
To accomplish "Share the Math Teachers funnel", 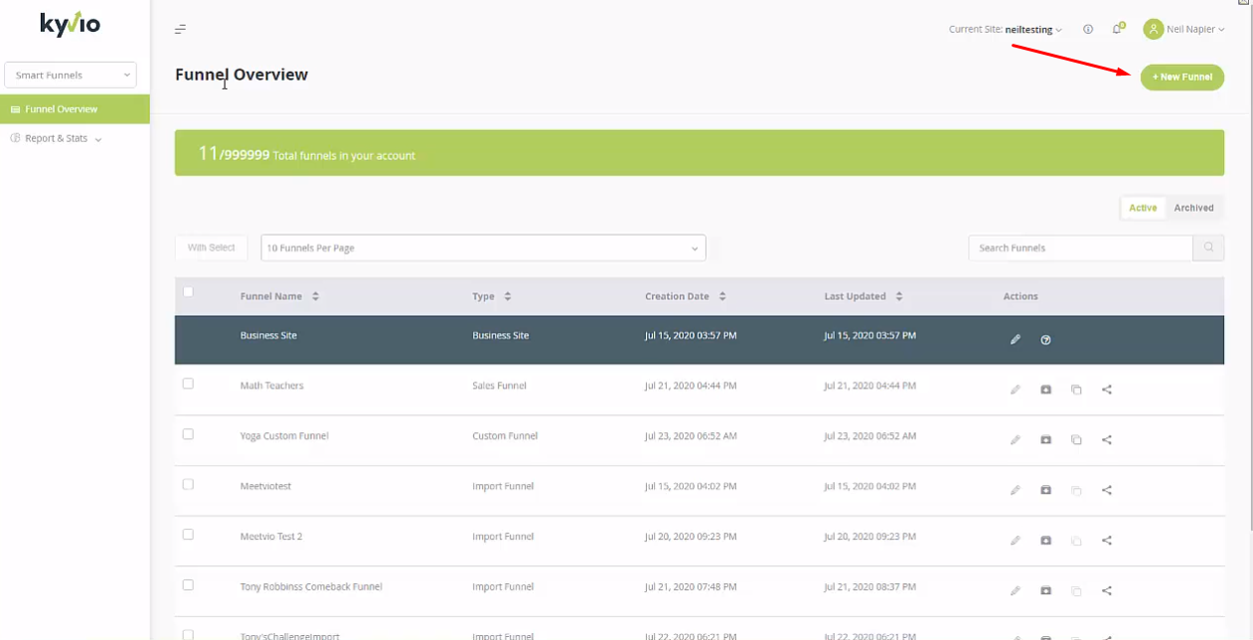I will (x=1107, y=390).
